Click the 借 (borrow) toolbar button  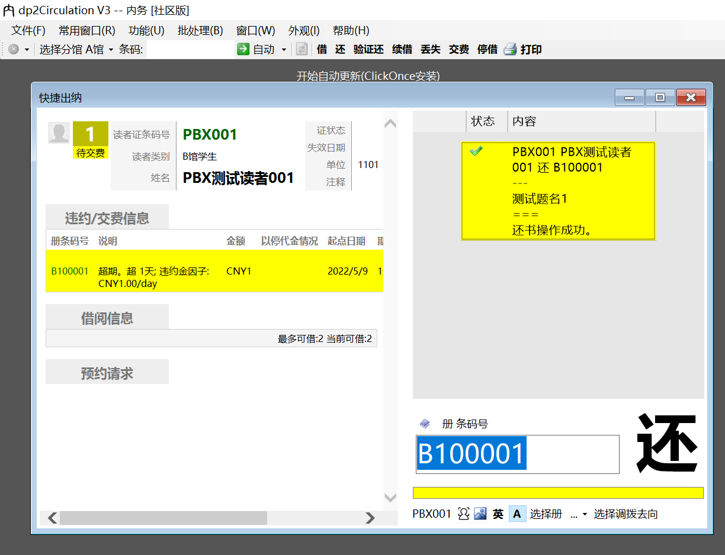[322, 50]
